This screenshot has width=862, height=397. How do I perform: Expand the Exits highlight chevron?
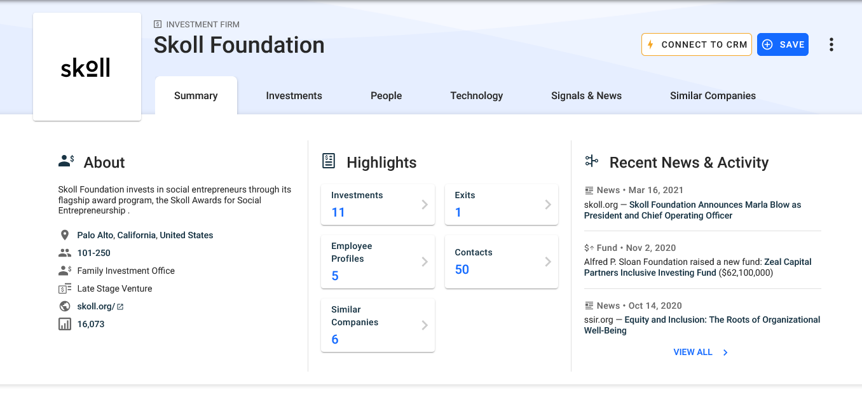[548, 205]
